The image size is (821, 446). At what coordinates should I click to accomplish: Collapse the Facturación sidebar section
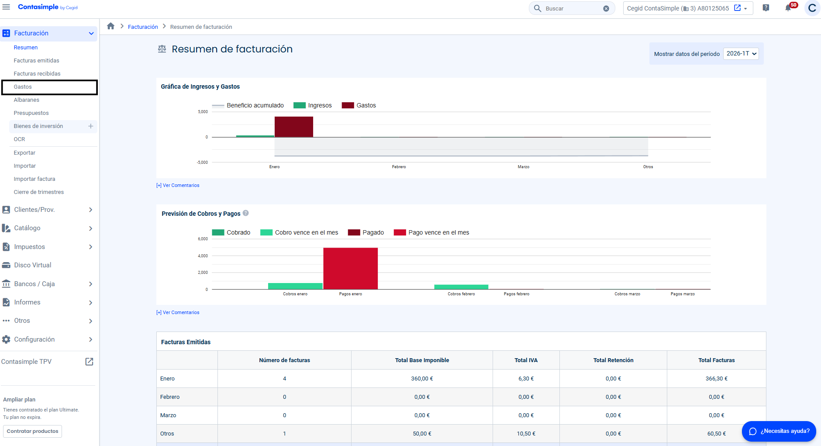[91, 33]
